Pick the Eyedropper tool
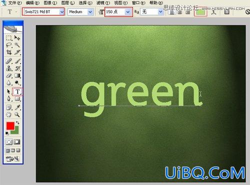Viewport: 250px width, 185px height. [x=17, y=107]
